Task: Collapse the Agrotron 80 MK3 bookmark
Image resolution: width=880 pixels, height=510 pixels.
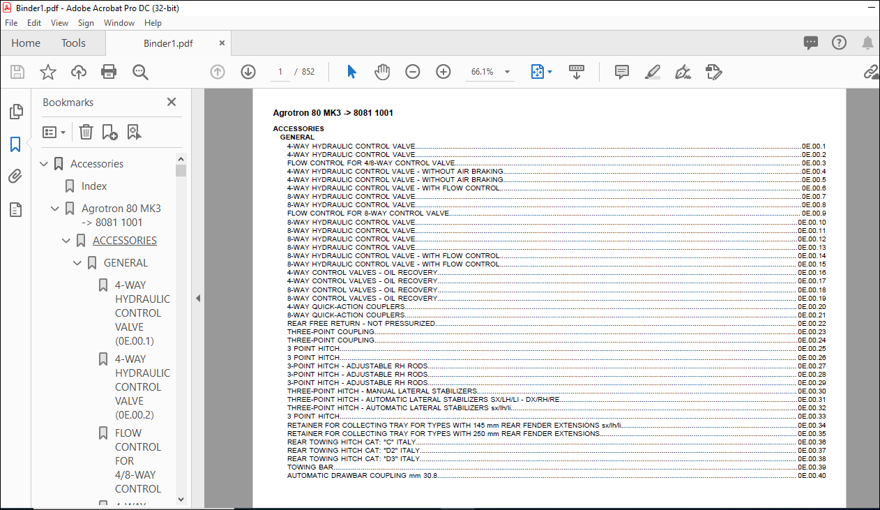Action: click(55, 209)
